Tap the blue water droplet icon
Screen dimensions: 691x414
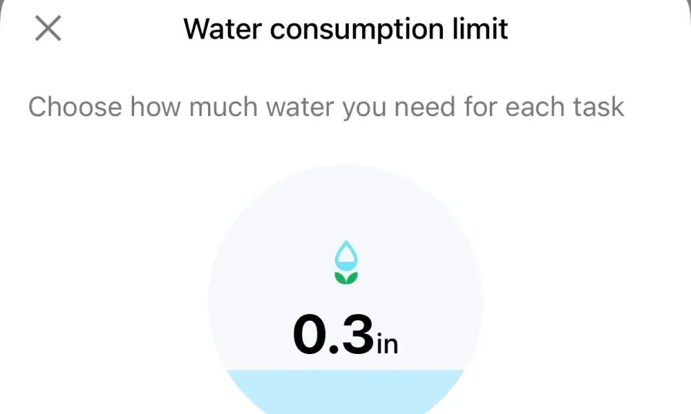[346, 255]
